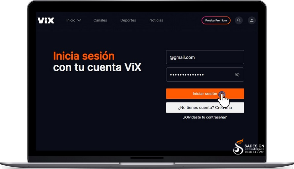This screenshot has height=169, width=294.
Task: Go to Canales menu item
Action: pos(100,20)
